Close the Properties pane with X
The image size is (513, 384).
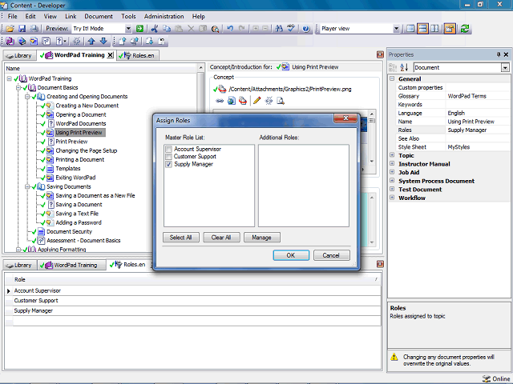point(506,54)
